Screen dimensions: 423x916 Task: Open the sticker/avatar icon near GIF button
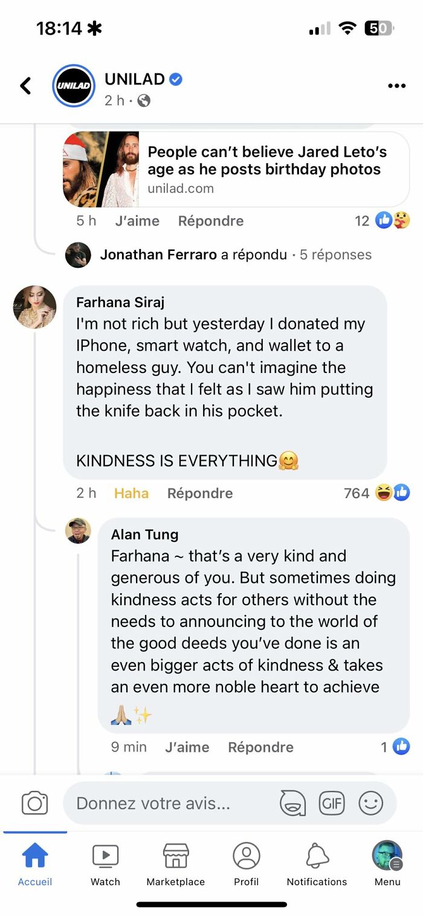[x=292, y=804]
